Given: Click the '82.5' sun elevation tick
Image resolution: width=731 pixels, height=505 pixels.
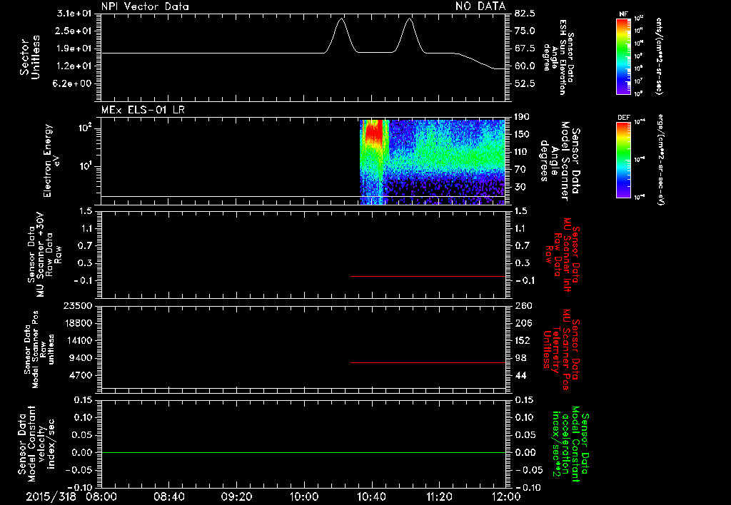Looking at the screenshot, I should point(525,14).
